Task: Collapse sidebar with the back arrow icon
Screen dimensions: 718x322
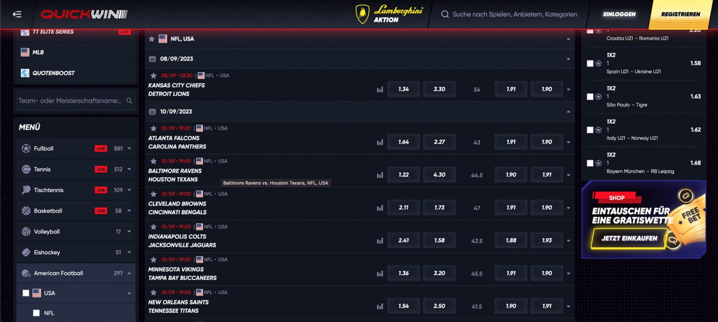Action: pos(17,14)
